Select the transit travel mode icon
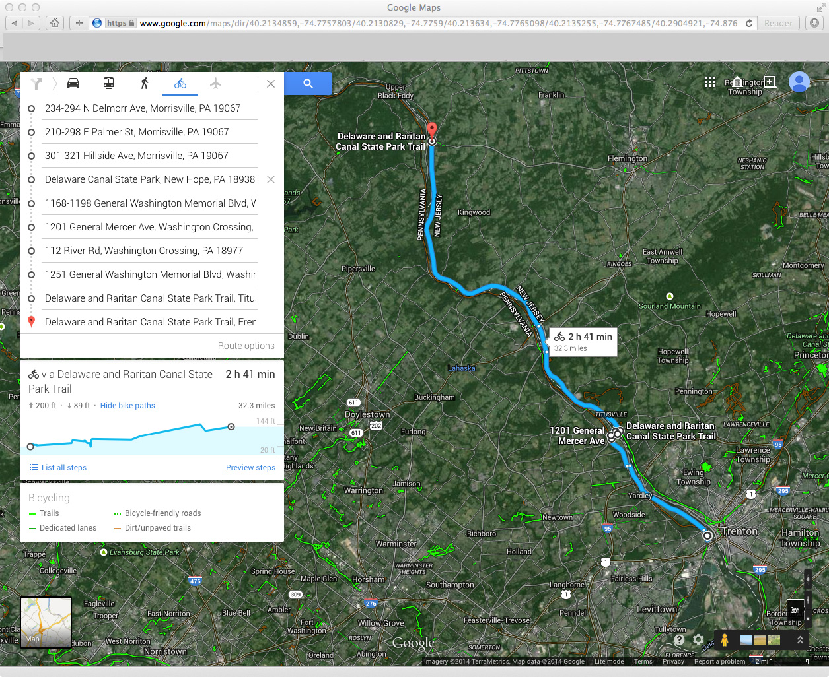The width and height of the screenshot is (829, 677). coord(108,83)
